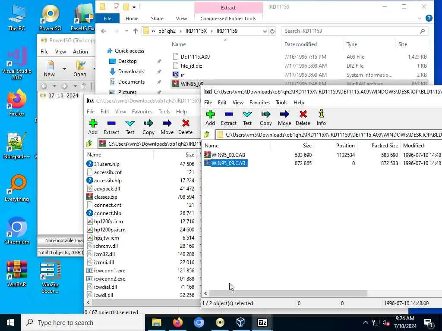This screenshot has width=442, height=331.
Task: Select the Chromium desktop icon
Action: (x=17, y=231)
